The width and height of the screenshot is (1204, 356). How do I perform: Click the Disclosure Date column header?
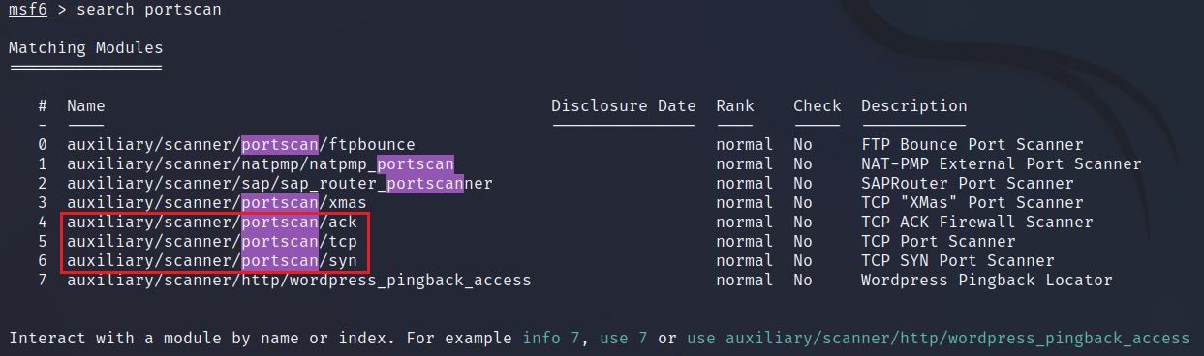pyautogui.click(x=624, y=106)
